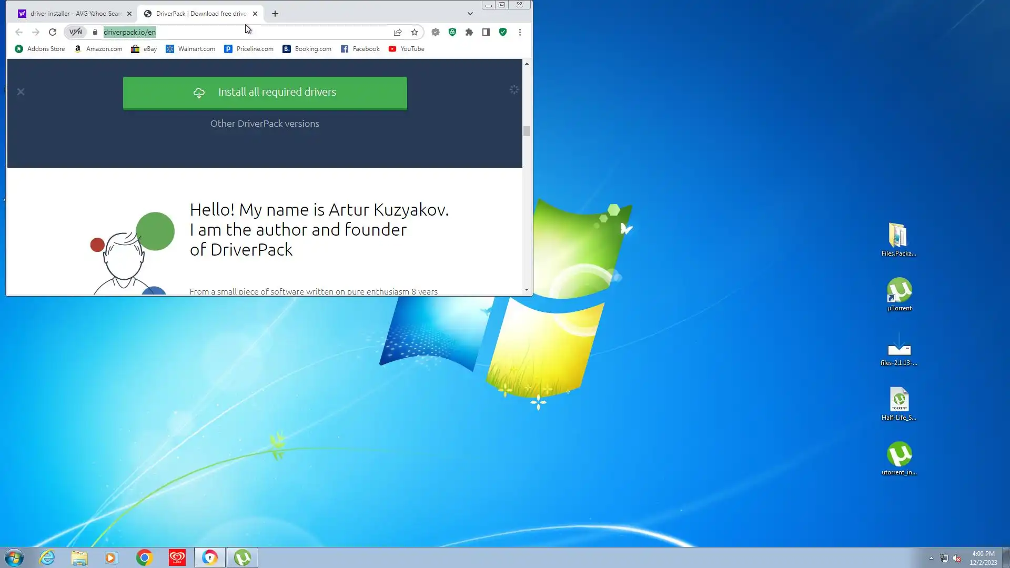Click the muted volume tray icon
This screenshot has width=1010, height=568.
coord(957,559)
